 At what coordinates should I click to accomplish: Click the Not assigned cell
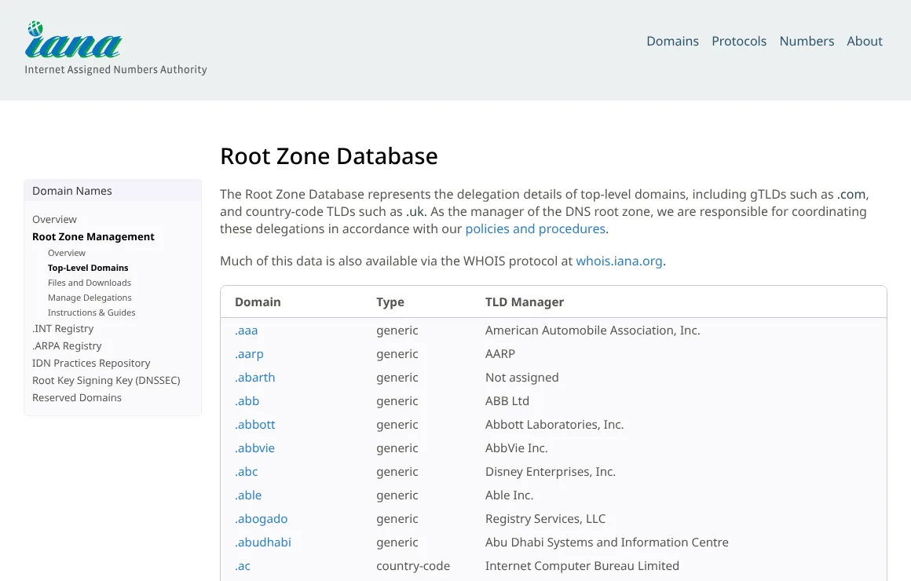coord(521,378)
